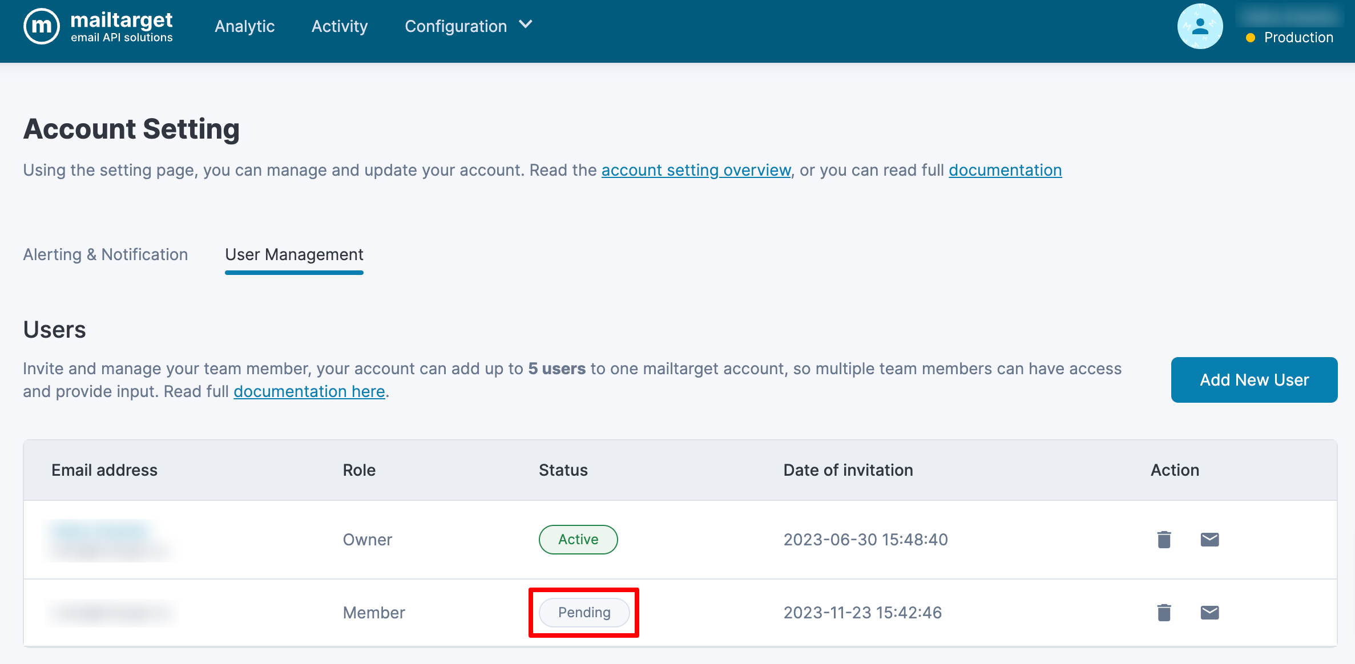Click the Active status badge

(x=578, y=539)
